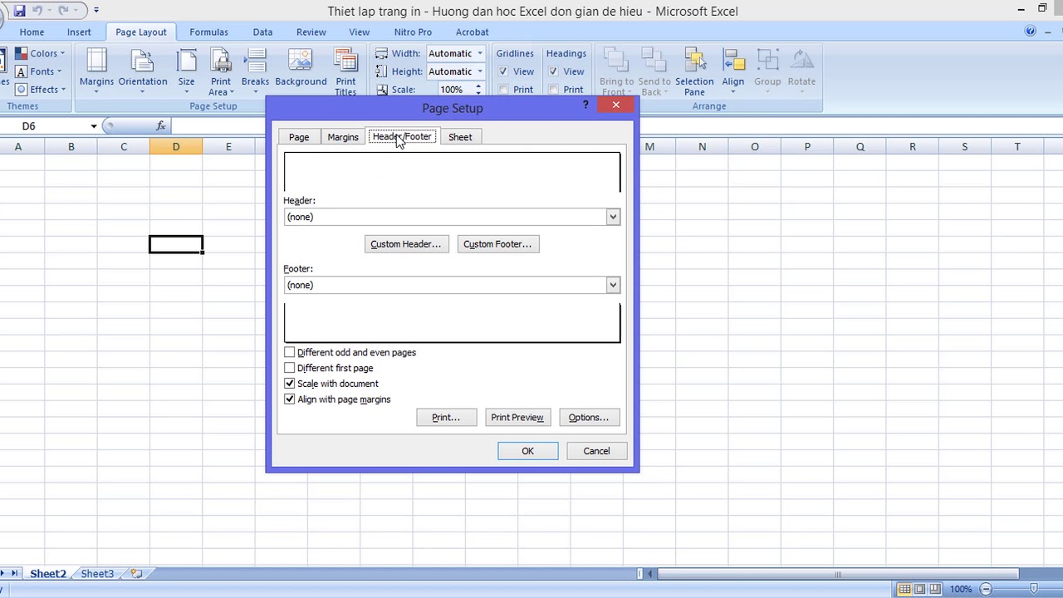Select the Sheet3 worksheet tab
The width and height of the screenshot is (1063, 598).
tap(97, 574)
